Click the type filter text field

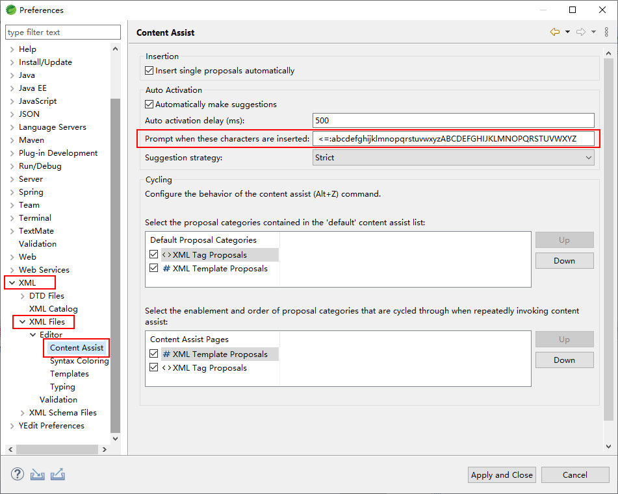[x=63, y=32]
